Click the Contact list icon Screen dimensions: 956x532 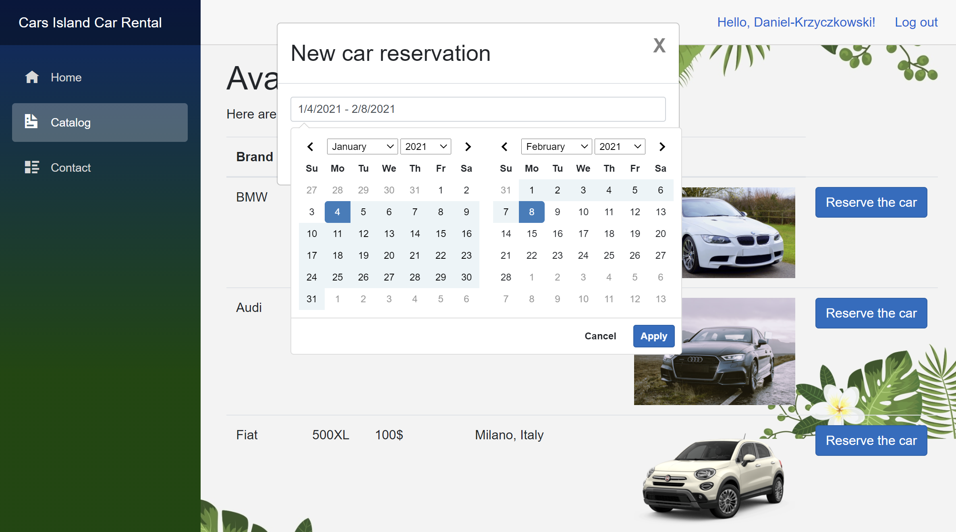point(32,167)
